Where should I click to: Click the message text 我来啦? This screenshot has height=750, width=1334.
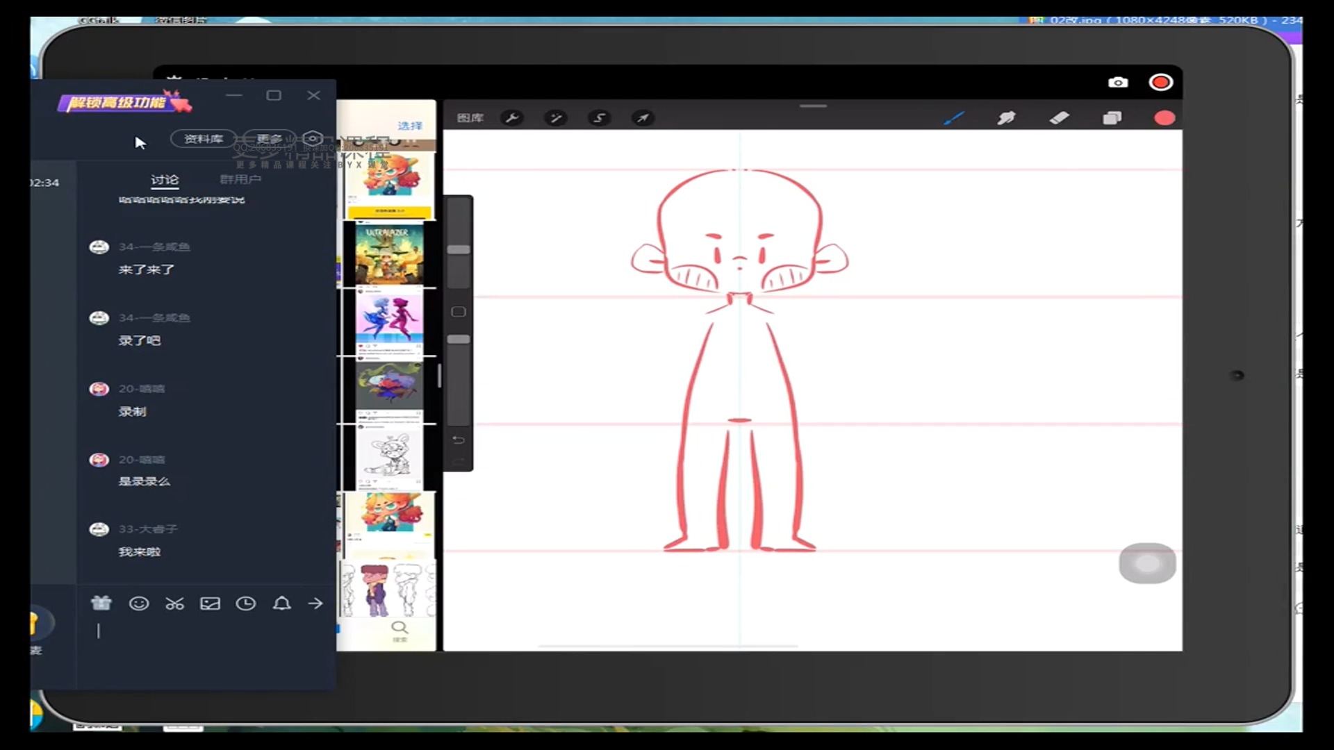point(140,552)
